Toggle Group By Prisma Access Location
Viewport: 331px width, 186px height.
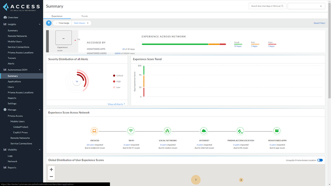click(x=320, y=160)
